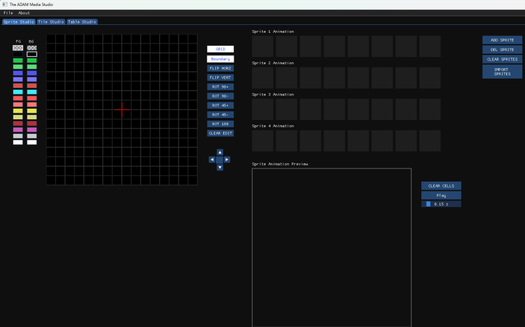
Task: Flip the sprite with FLIP HORZ
Action: coord(220,68)
